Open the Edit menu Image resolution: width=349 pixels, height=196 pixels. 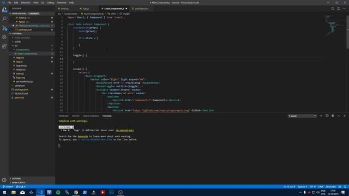(x=16, y=3)
